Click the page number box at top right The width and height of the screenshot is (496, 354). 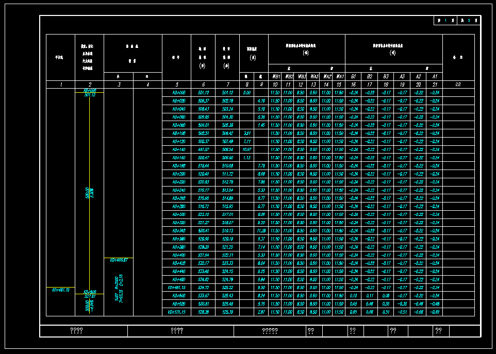tap(457, 21)
